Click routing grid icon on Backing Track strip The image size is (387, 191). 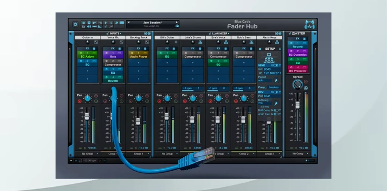(147, 42)
